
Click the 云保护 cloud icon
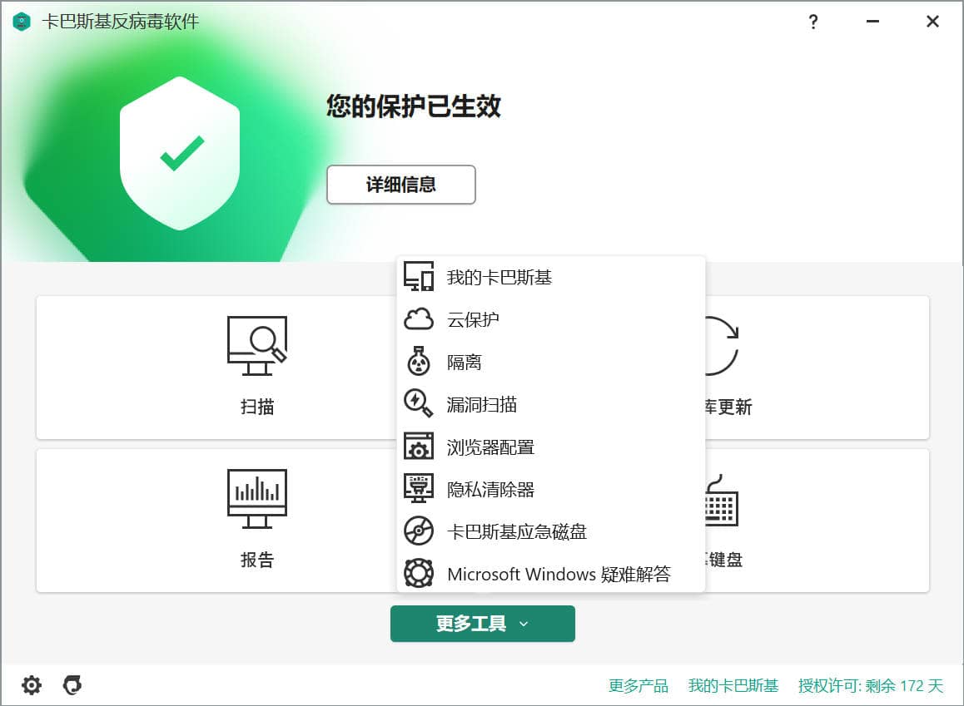tap(419, 319)
